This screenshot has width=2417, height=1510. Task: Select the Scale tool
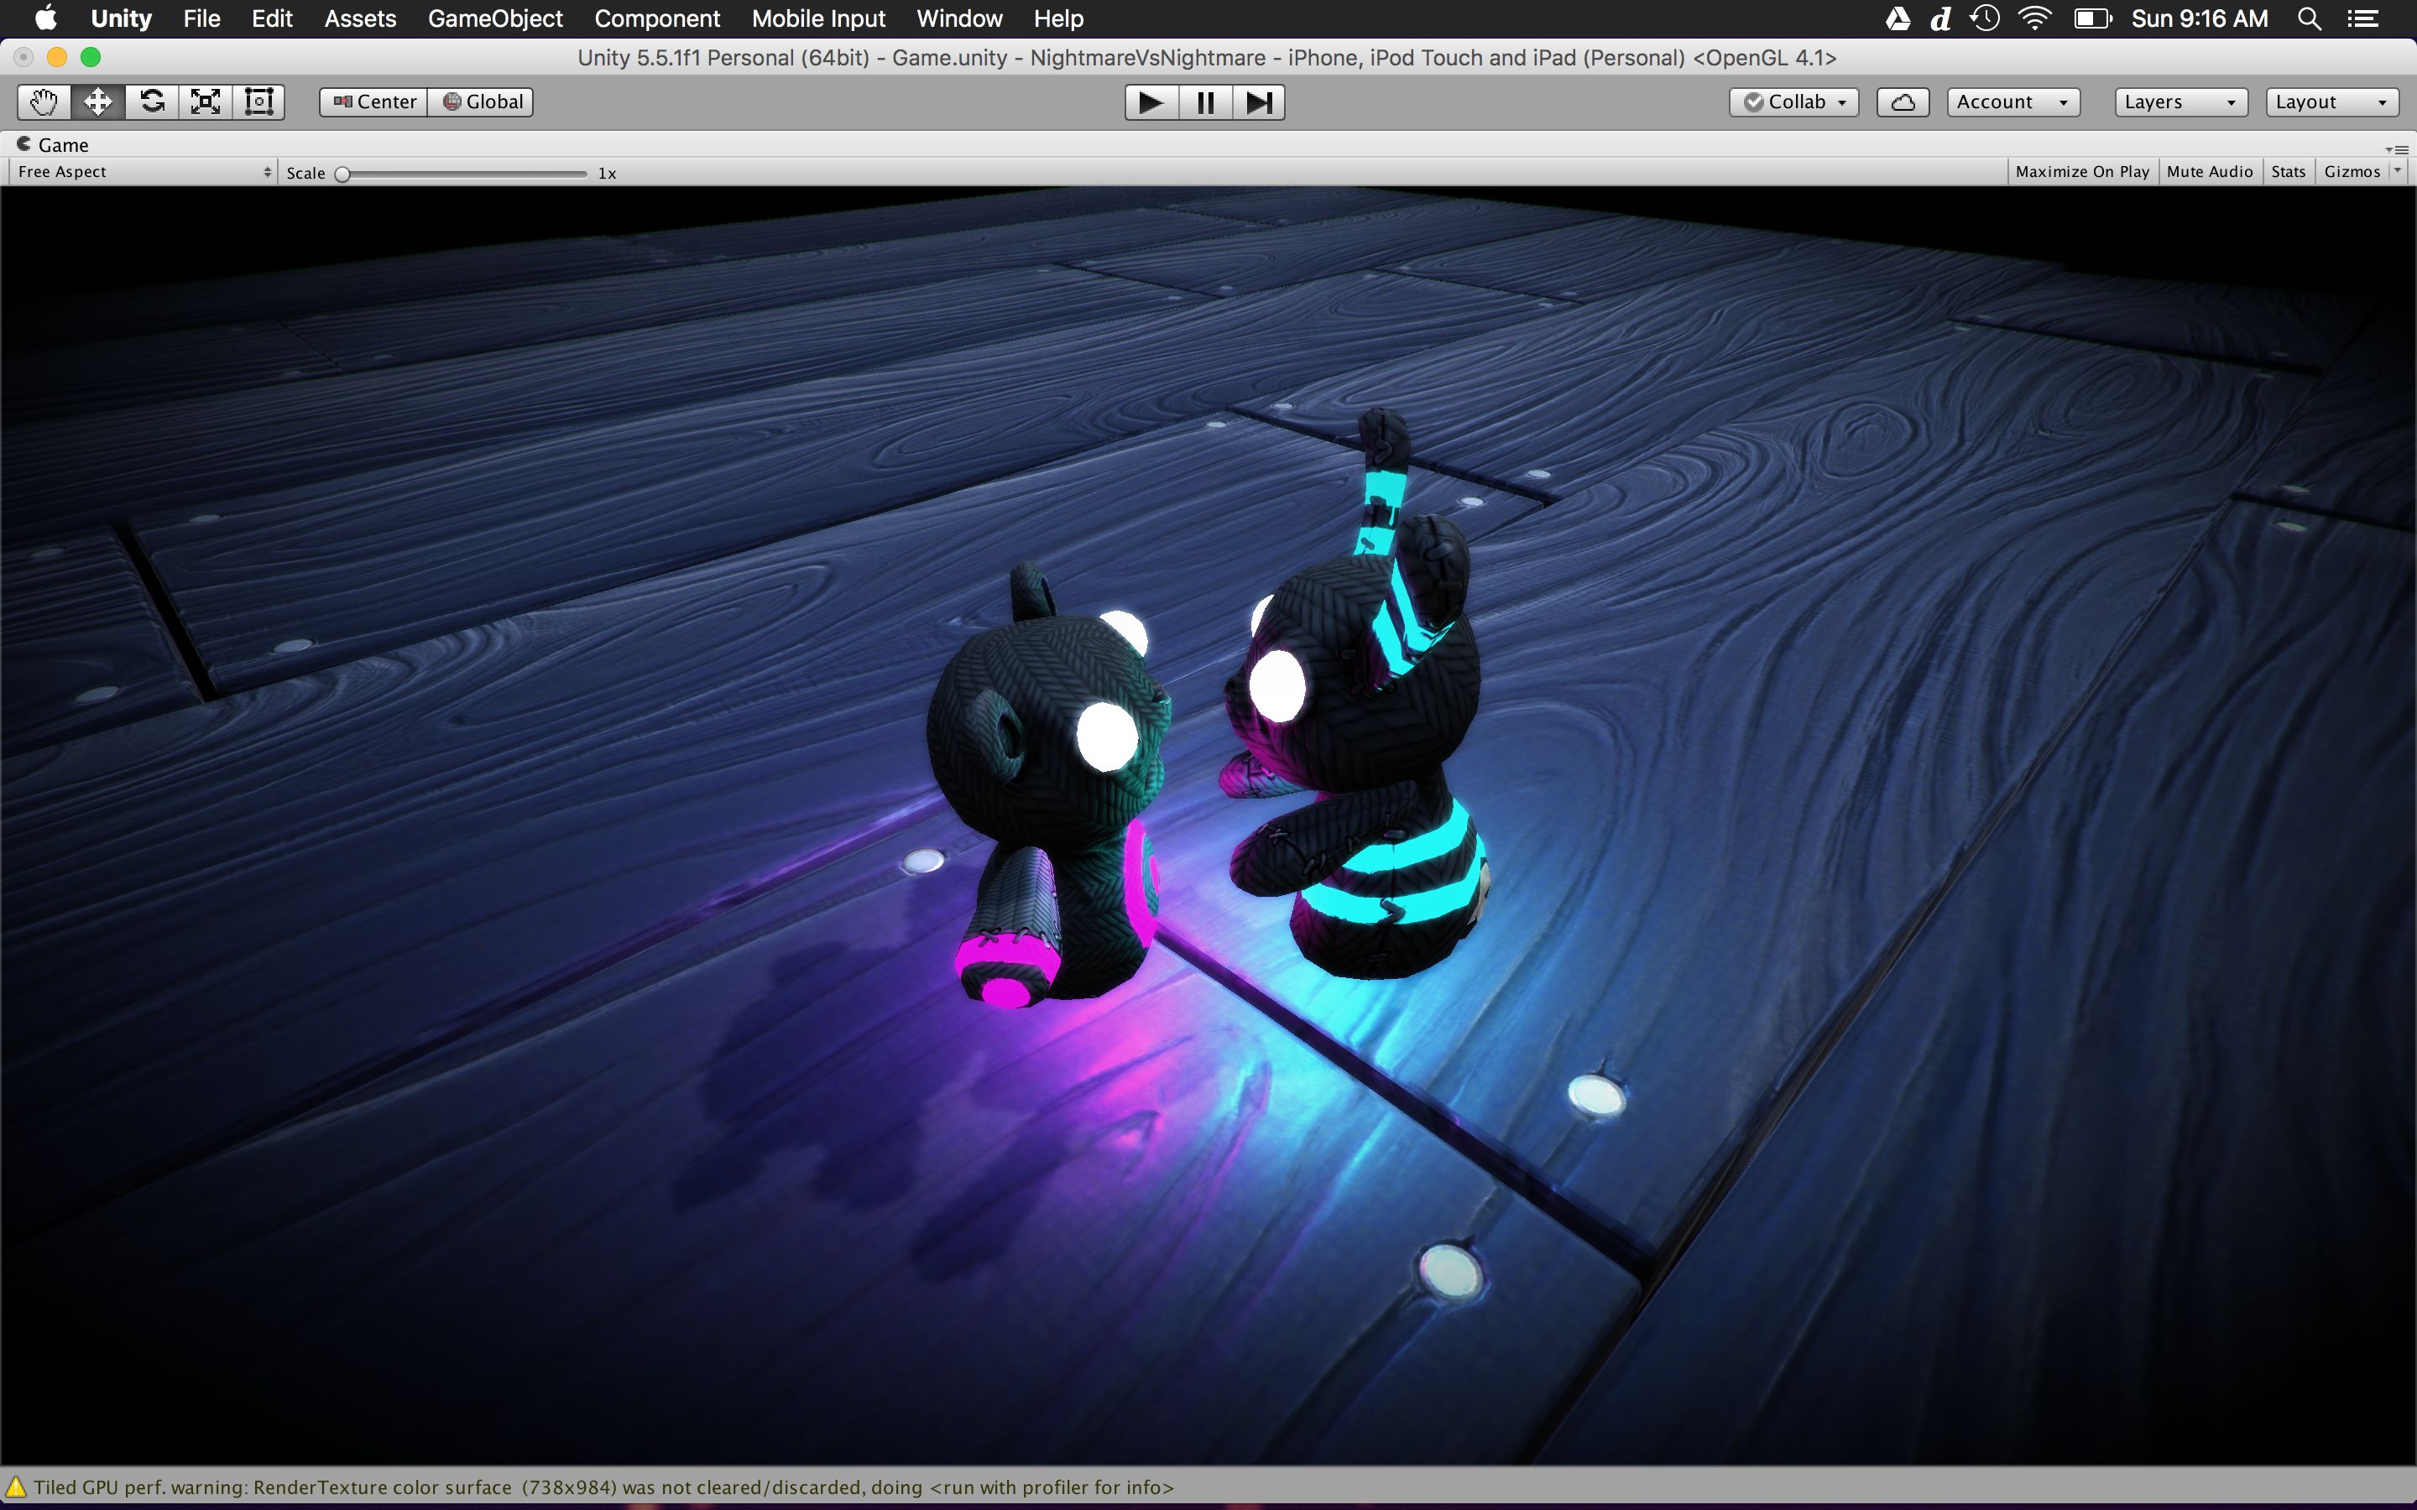[x=206, y=102]
